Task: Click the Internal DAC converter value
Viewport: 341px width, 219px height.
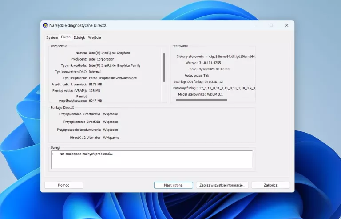Action: tap(95, 72)
